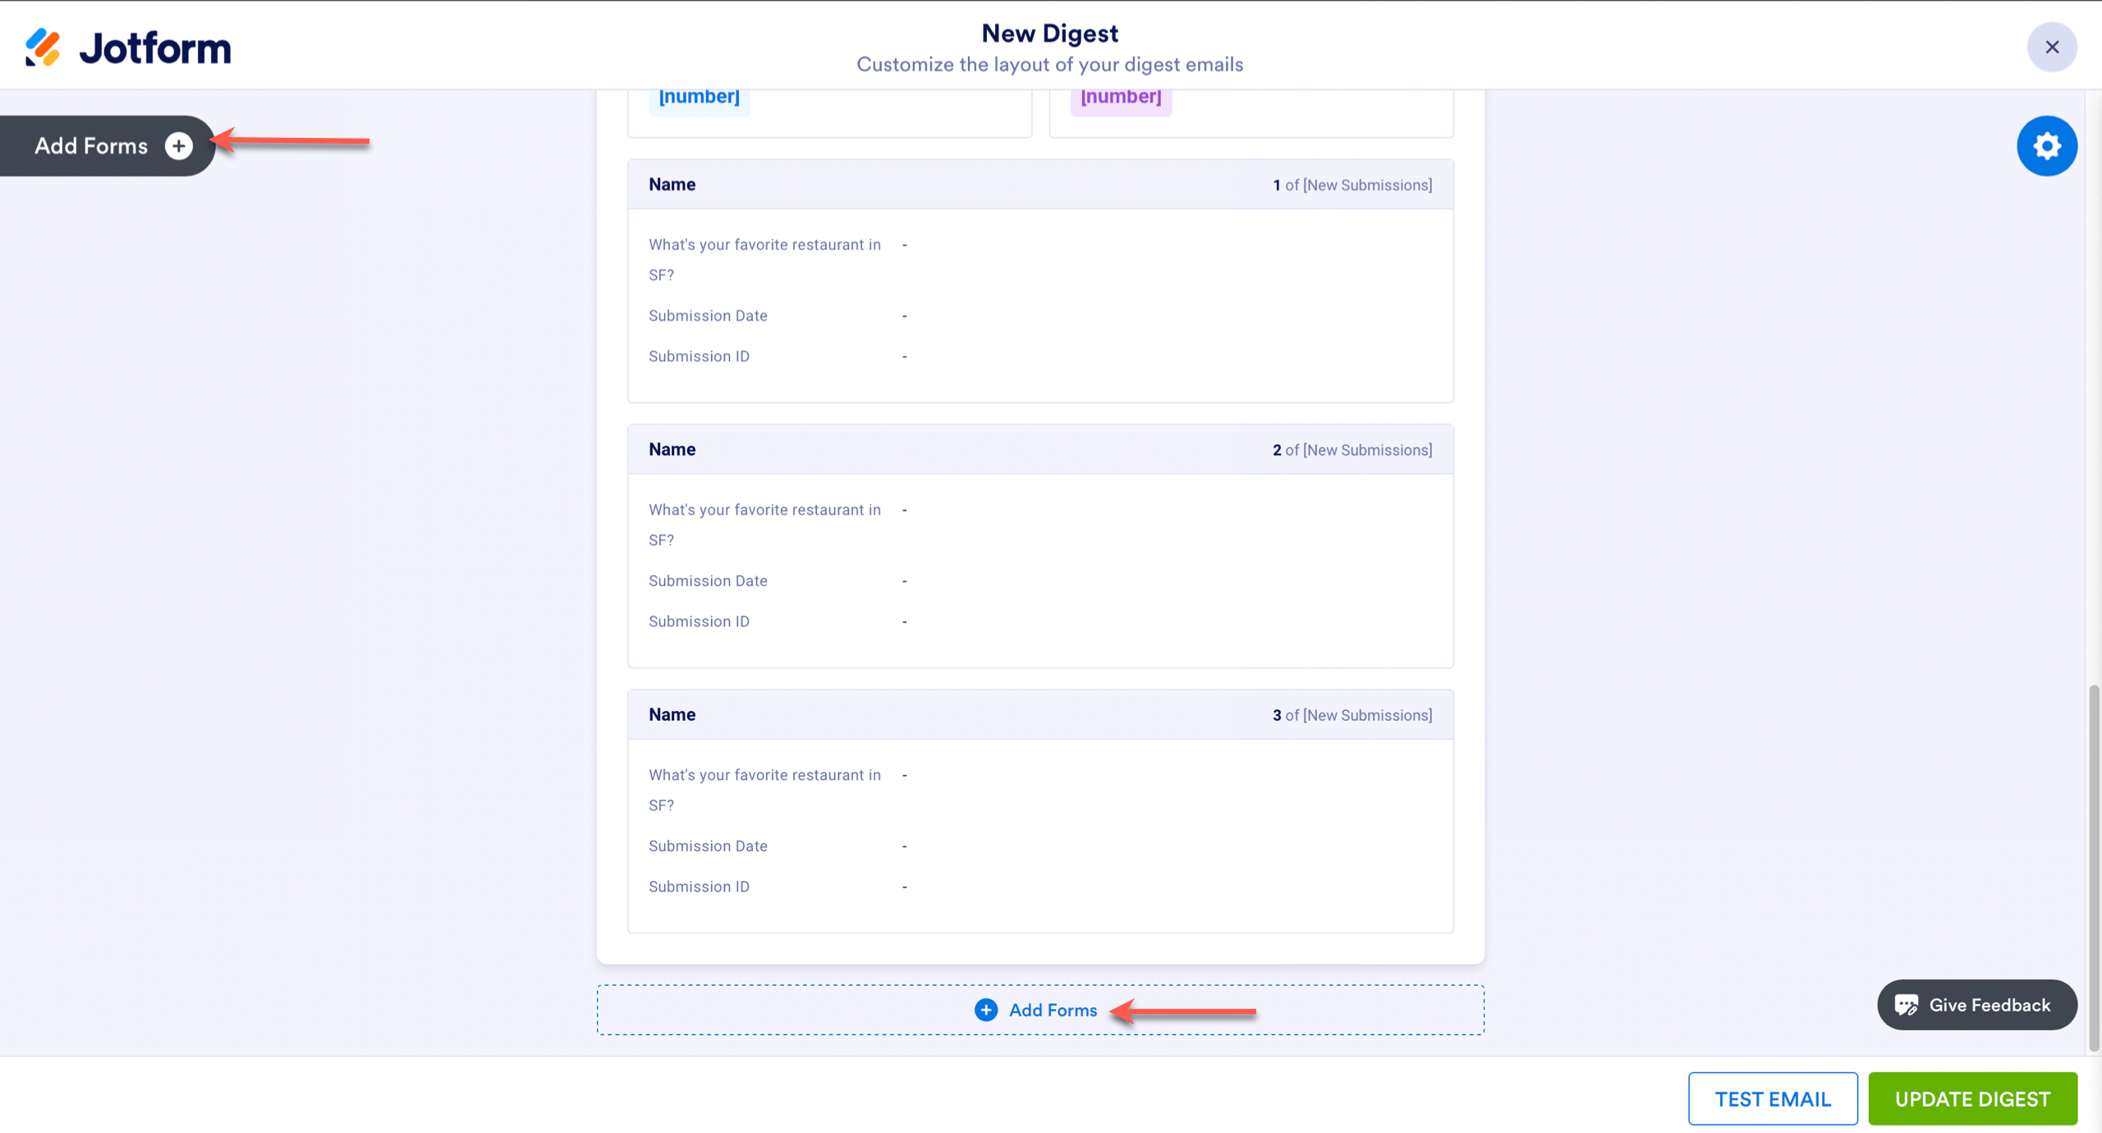Open digest settings gear icon
This screenshot has width=2102, height=1133.
2047,146
